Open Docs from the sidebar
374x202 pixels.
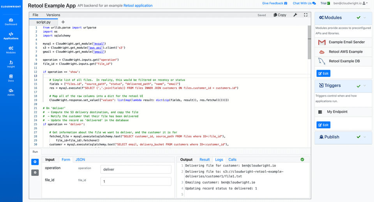pos(11,78)
